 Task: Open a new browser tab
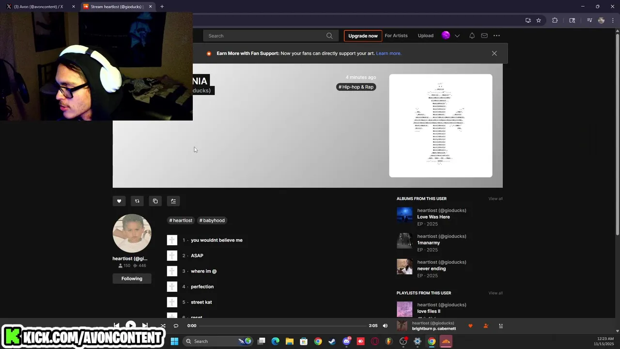coord(162,6)
